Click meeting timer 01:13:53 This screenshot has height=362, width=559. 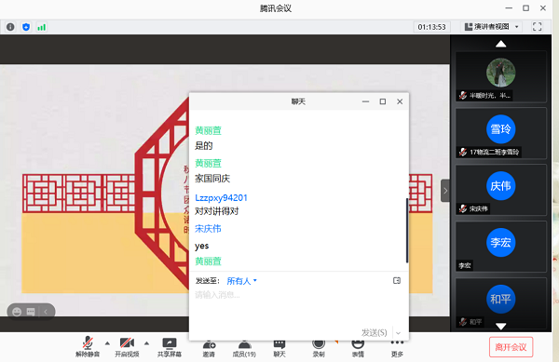[431, 27]
